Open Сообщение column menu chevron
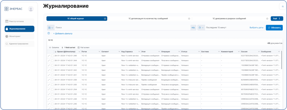287x110 pixels. [x=279, y=52]
